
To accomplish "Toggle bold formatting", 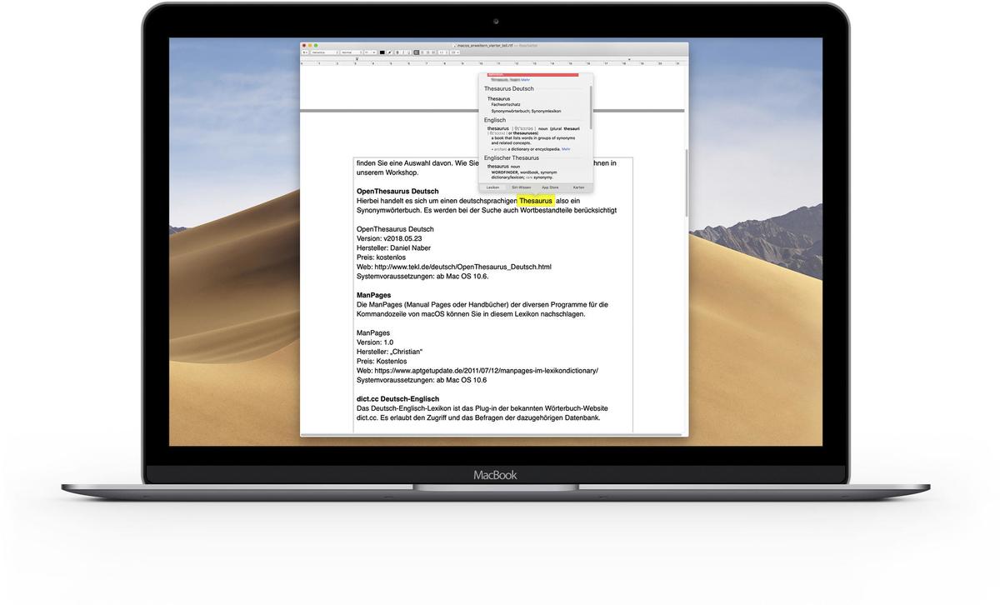I will 397,52.
